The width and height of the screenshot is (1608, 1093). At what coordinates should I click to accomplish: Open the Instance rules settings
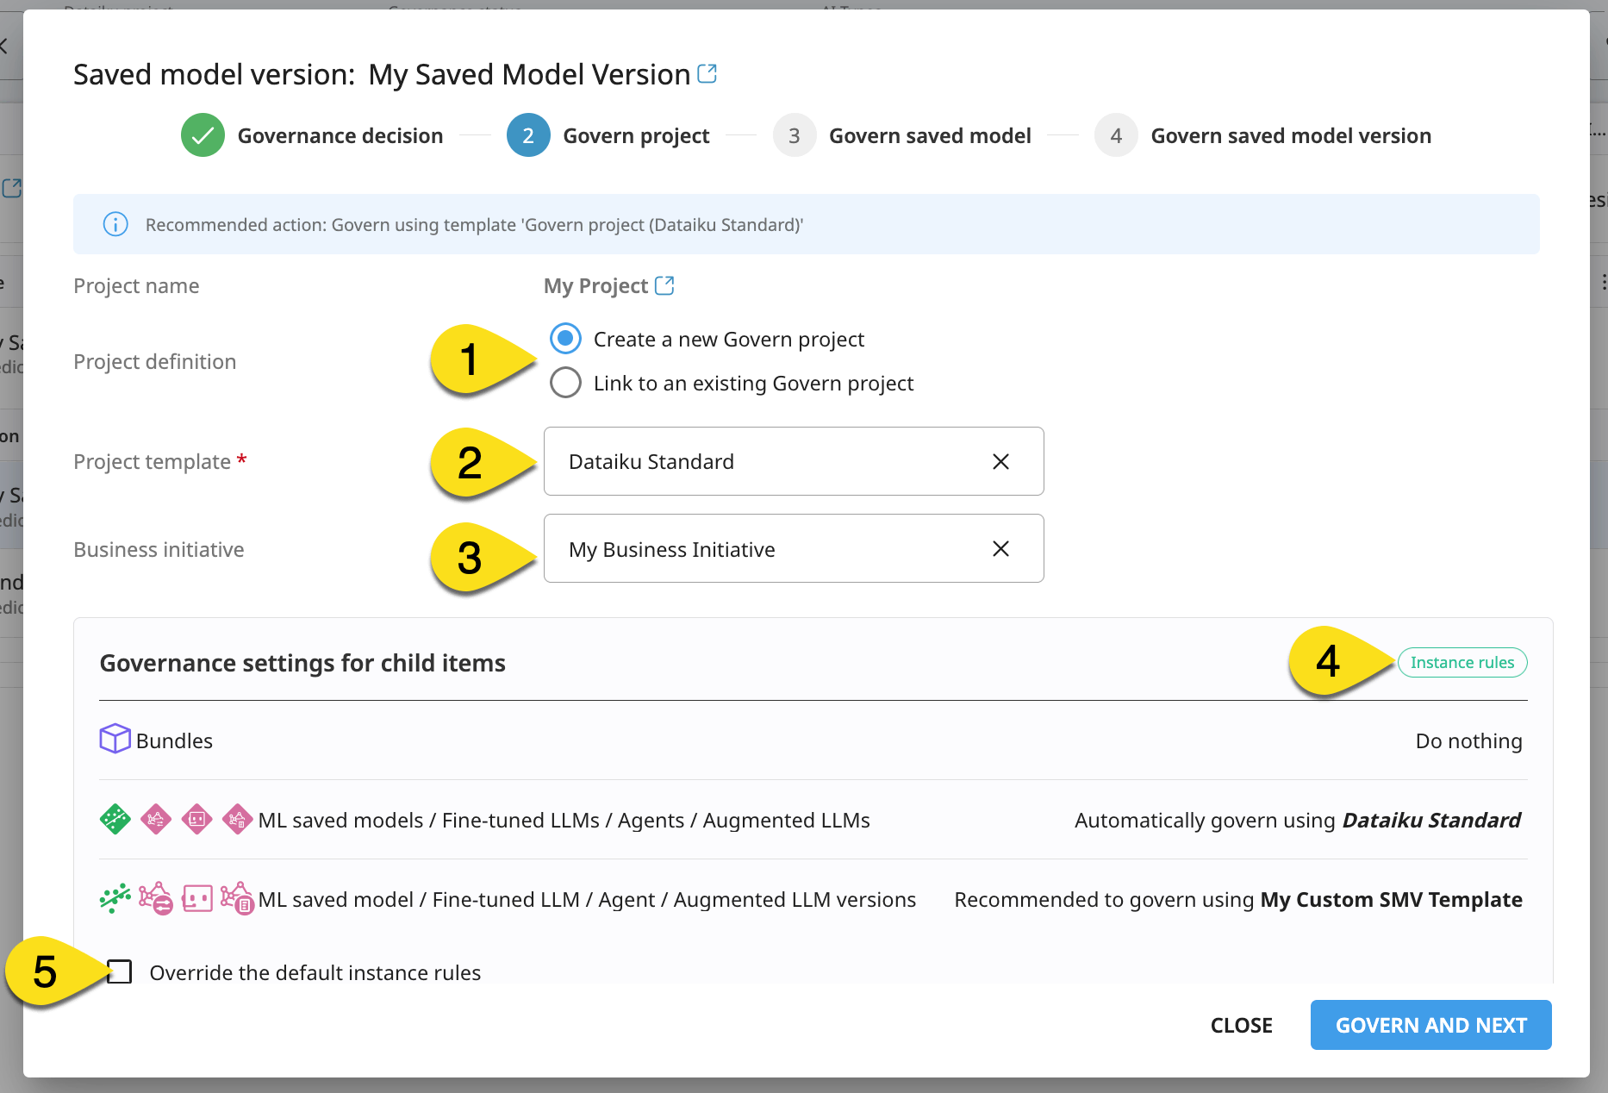[1462, 662]
